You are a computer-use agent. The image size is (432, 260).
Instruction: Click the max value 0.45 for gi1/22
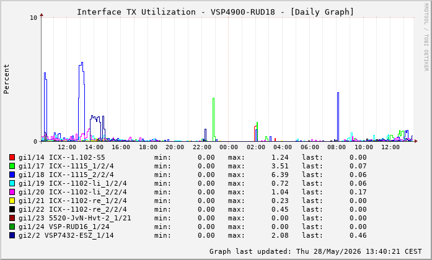(x=280, y=209)
